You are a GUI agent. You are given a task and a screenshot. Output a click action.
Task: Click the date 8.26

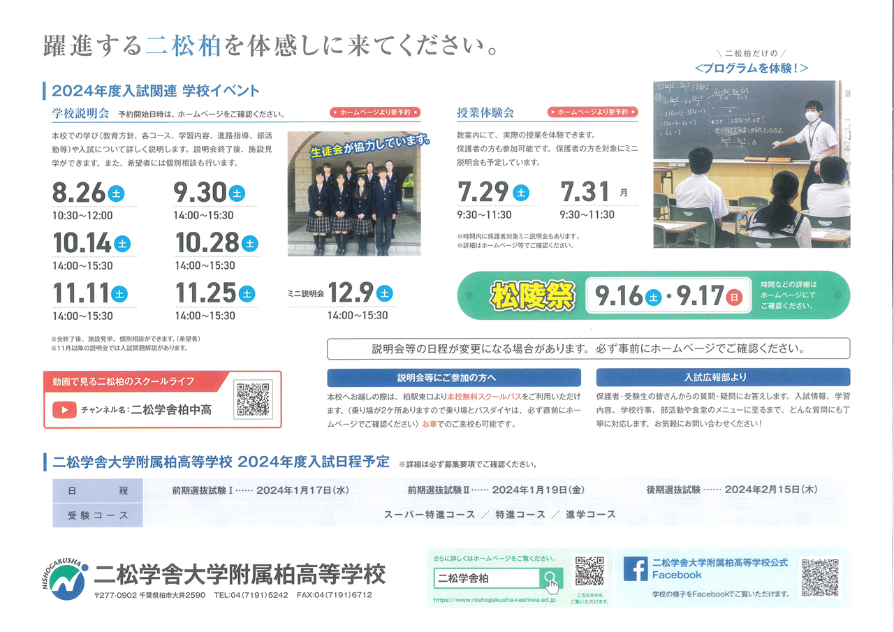(x=79, y=193)
